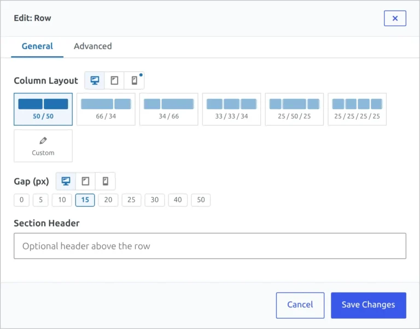Focus the Section Header input field
This screenshot has height=329, width=420.
click(x=210, y=246)
